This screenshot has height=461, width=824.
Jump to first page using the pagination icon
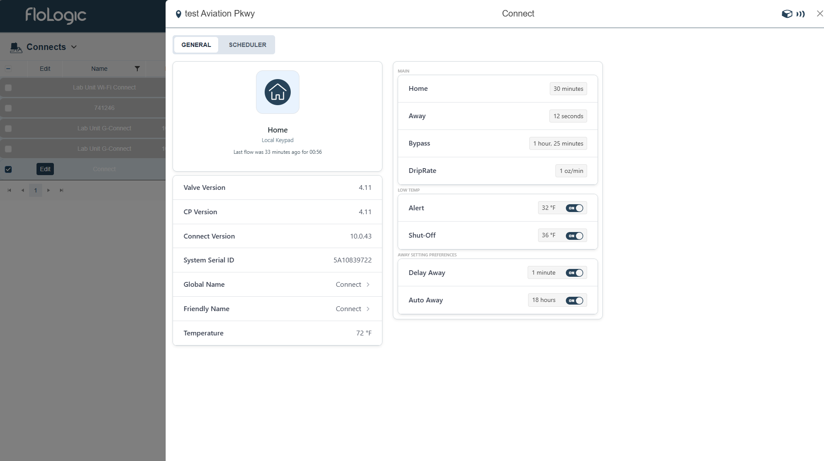point(9,190)
